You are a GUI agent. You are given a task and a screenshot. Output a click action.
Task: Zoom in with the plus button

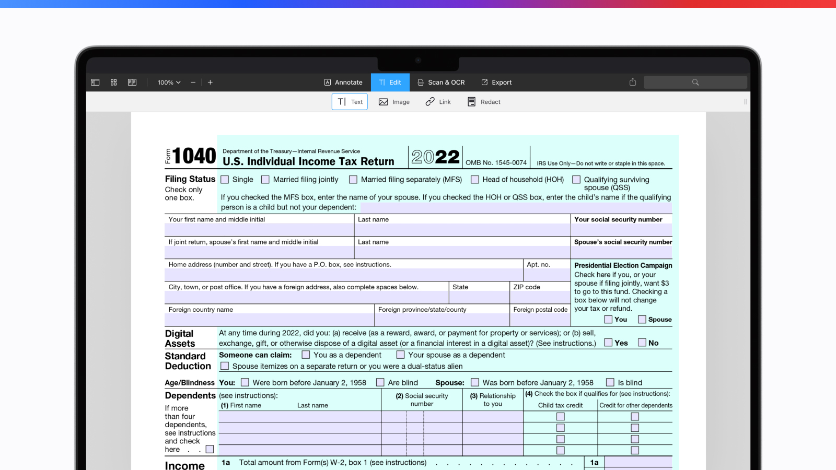(210, 82)
